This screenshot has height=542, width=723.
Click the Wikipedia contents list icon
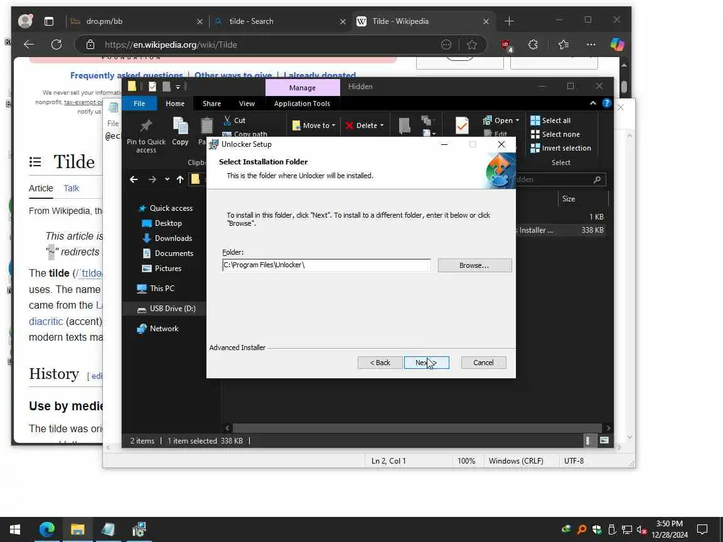coord(35,162)
